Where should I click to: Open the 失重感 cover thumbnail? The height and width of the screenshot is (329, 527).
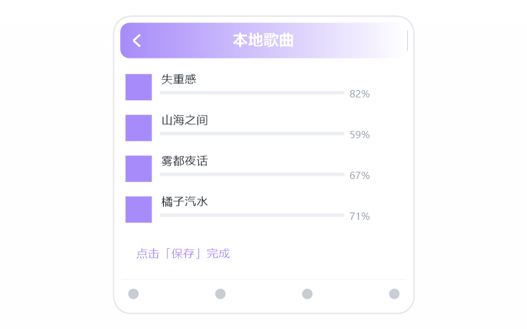pos(138,88)
